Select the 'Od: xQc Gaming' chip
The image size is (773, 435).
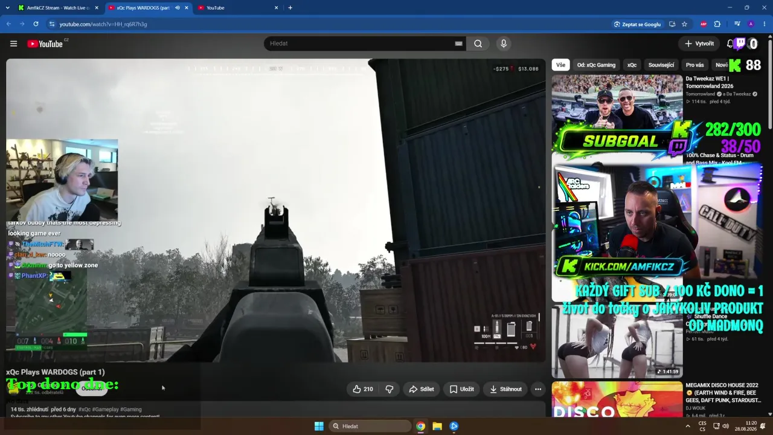click(596, 65)
